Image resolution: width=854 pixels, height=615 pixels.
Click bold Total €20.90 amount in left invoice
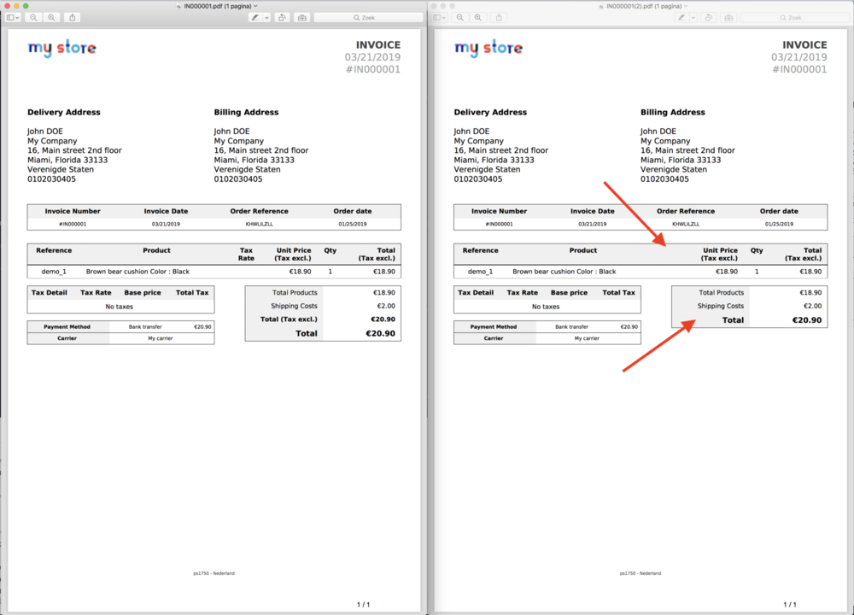[x=380, y=333]
